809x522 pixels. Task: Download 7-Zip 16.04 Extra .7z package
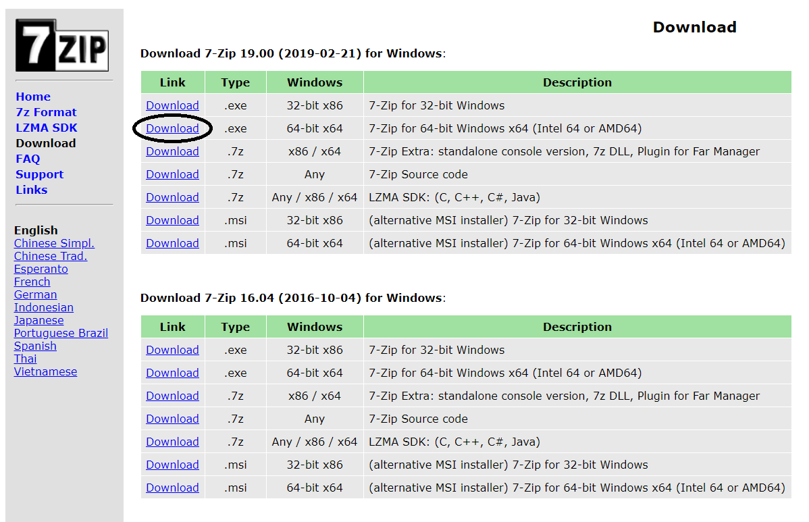(x=172, y=396)
